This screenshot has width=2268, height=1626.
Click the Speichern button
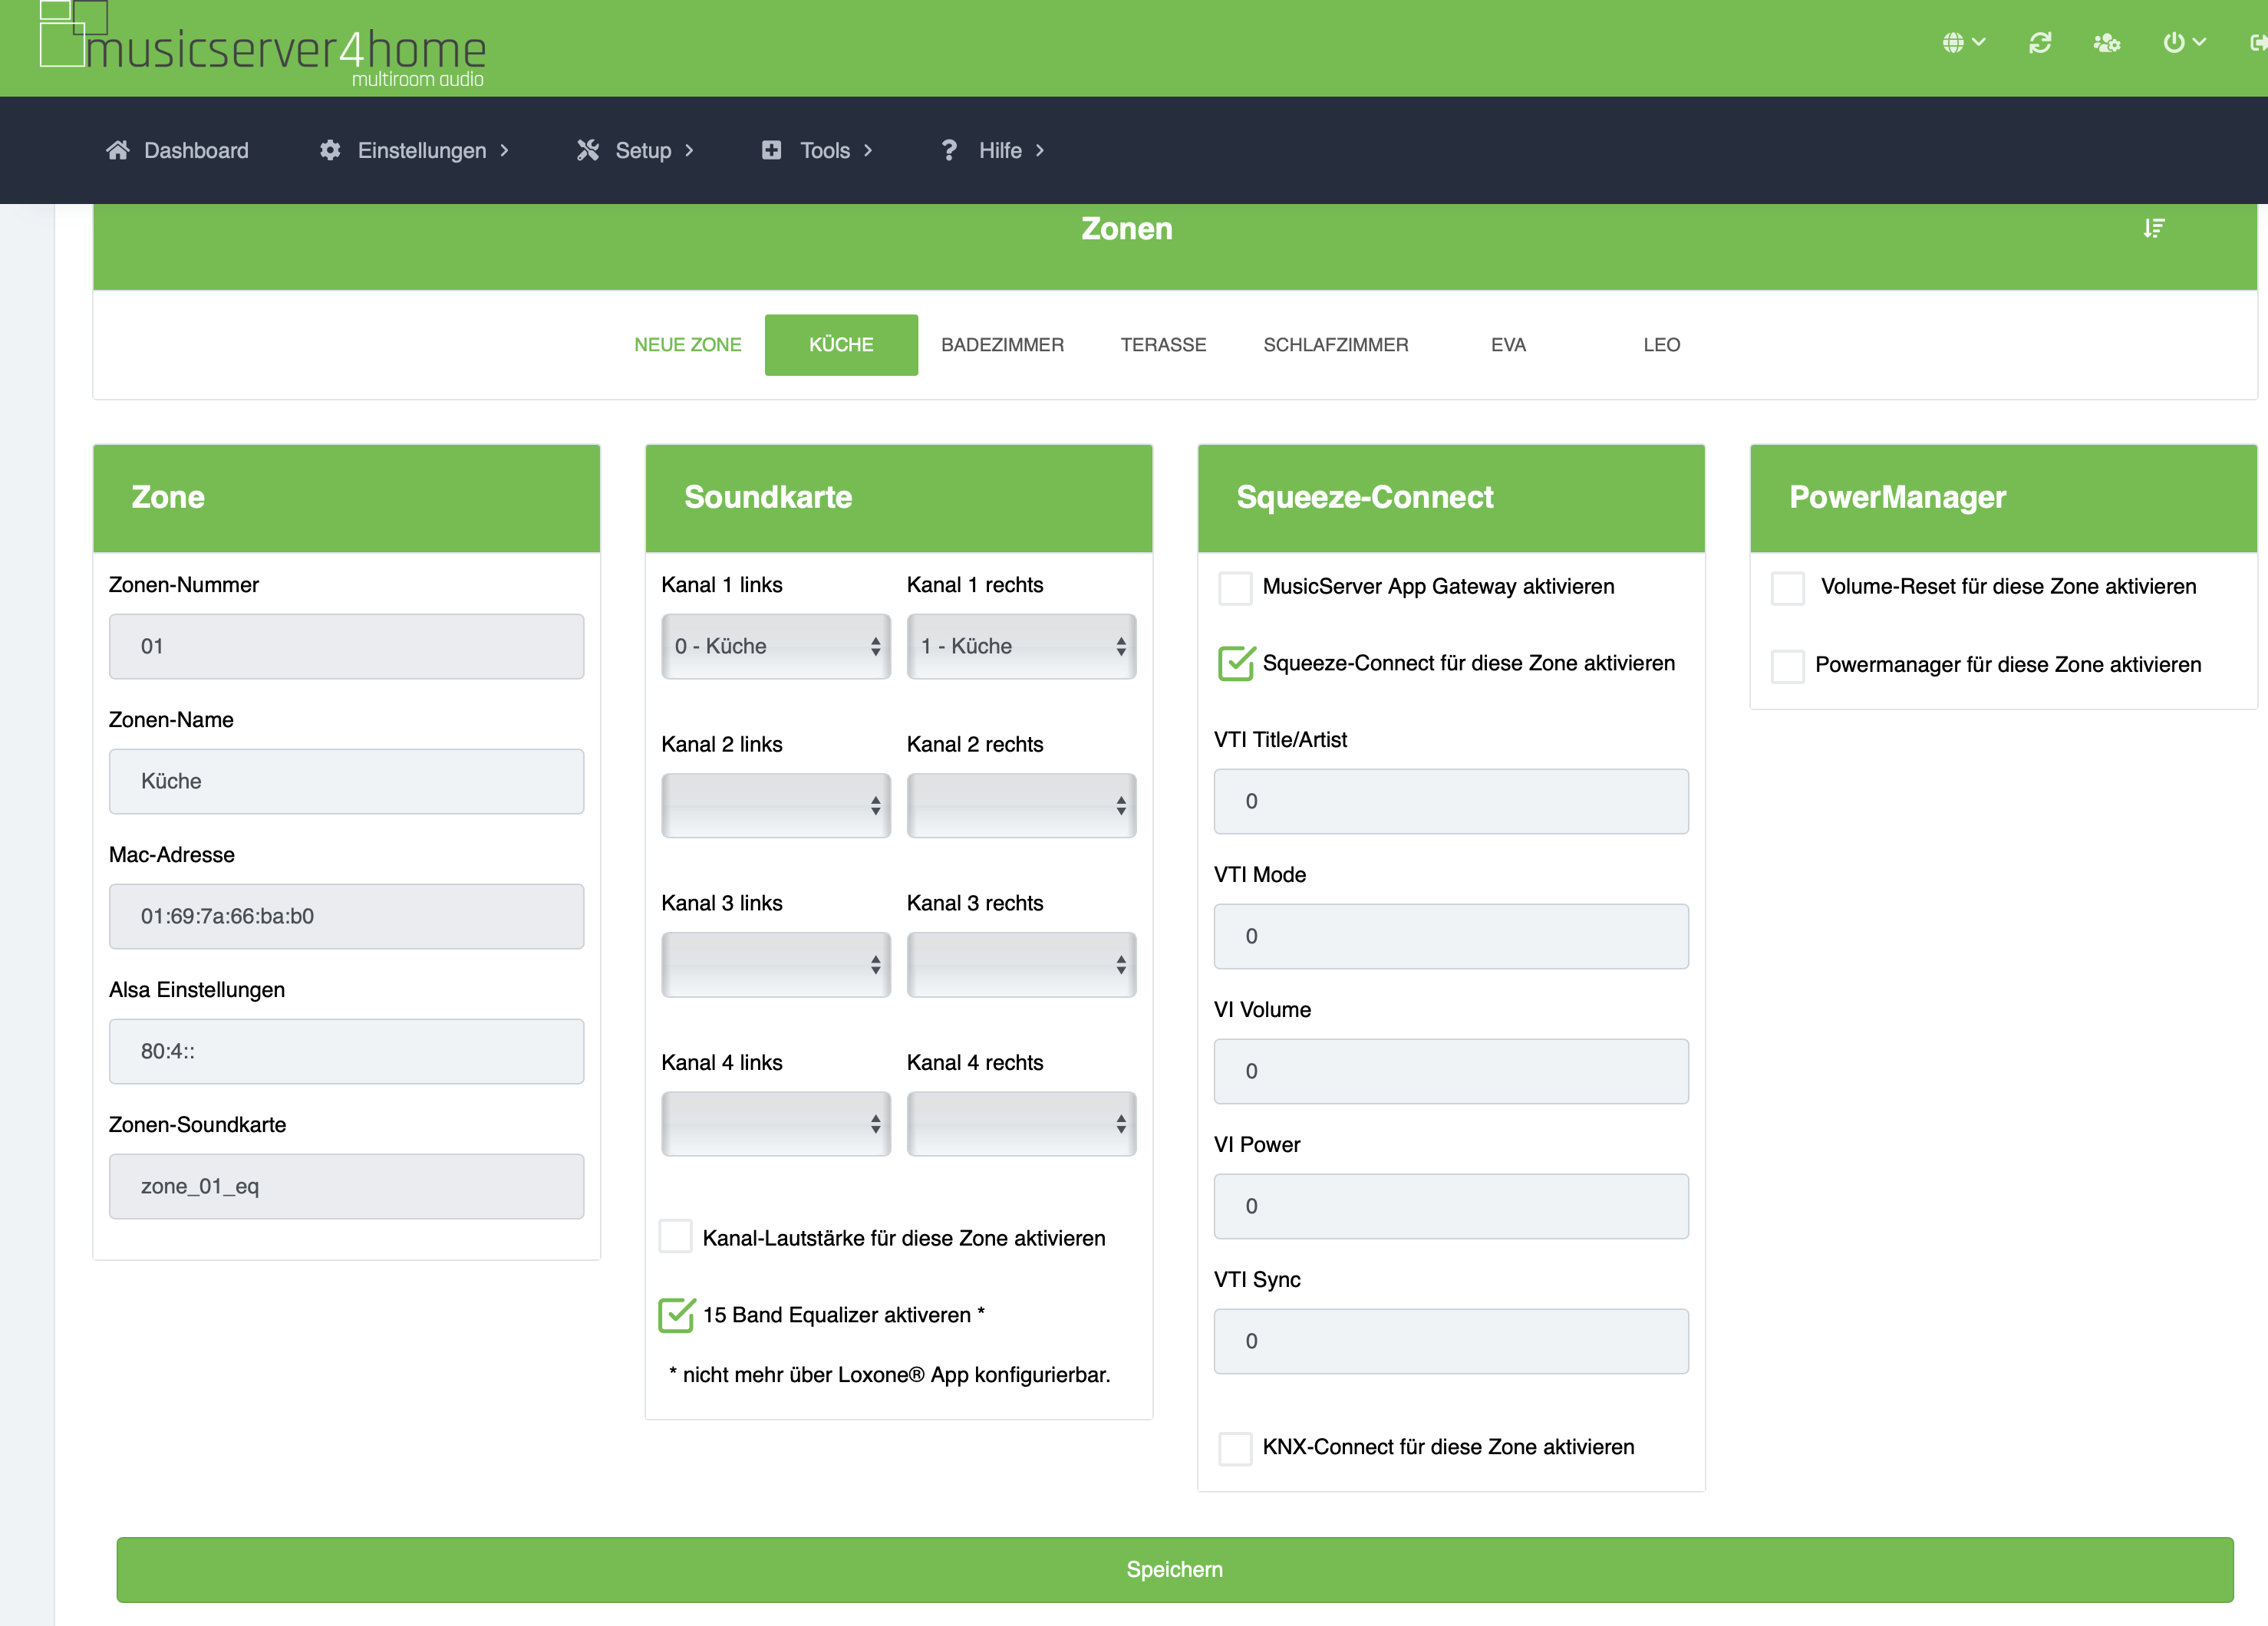click(1174, 1569)
